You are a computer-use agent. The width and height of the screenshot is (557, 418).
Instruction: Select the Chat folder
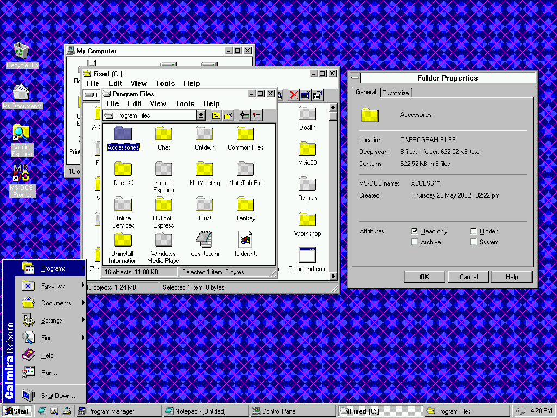click(164, 138)
